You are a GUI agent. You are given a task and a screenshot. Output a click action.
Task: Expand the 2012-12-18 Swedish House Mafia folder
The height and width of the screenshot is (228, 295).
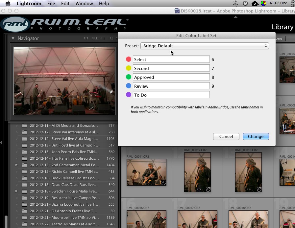(x=16, y=191)
